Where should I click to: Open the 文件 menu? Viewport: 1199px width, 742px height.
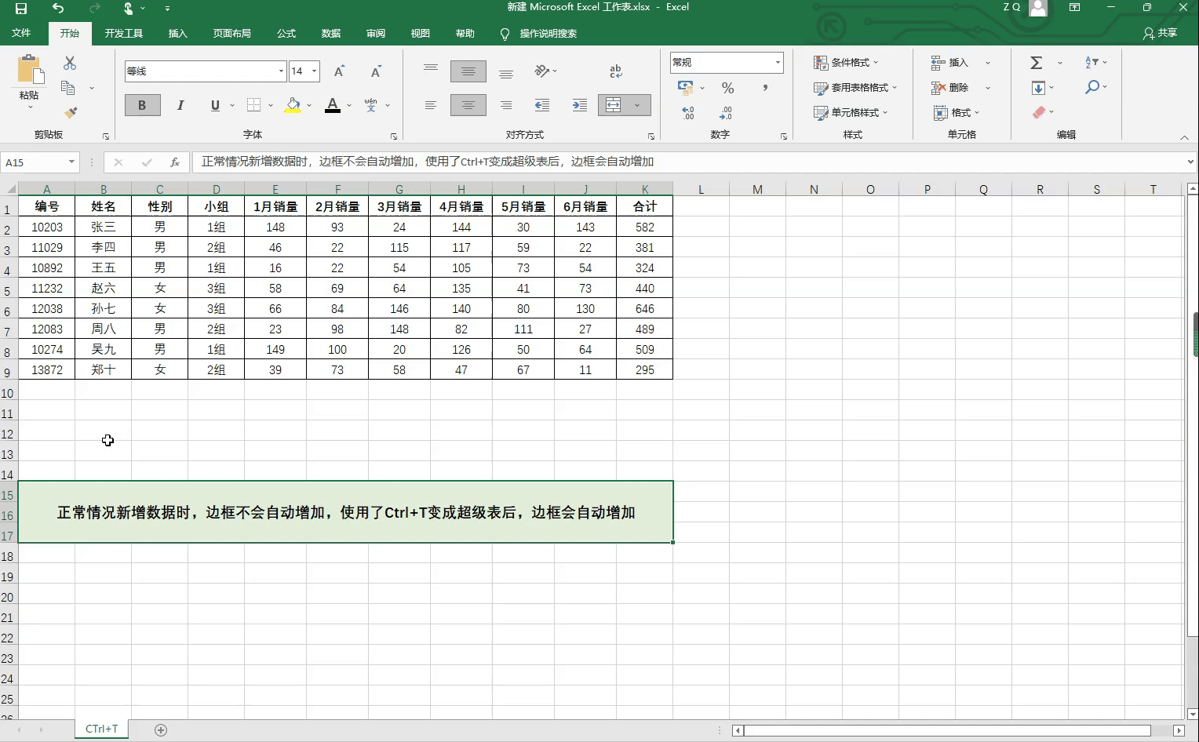(21, 33)
